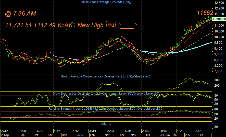This screenshot has width=226, height=137.
Task: Select the Relative Strength Index panel title
Action: 106,109
